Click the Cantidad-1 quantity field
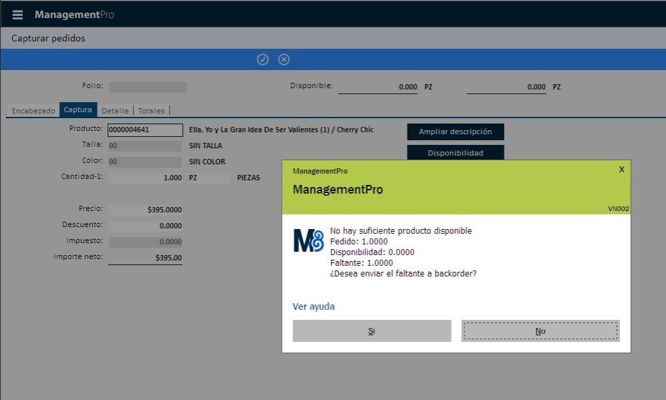This screenshot has width=666, height=400. 145,178
